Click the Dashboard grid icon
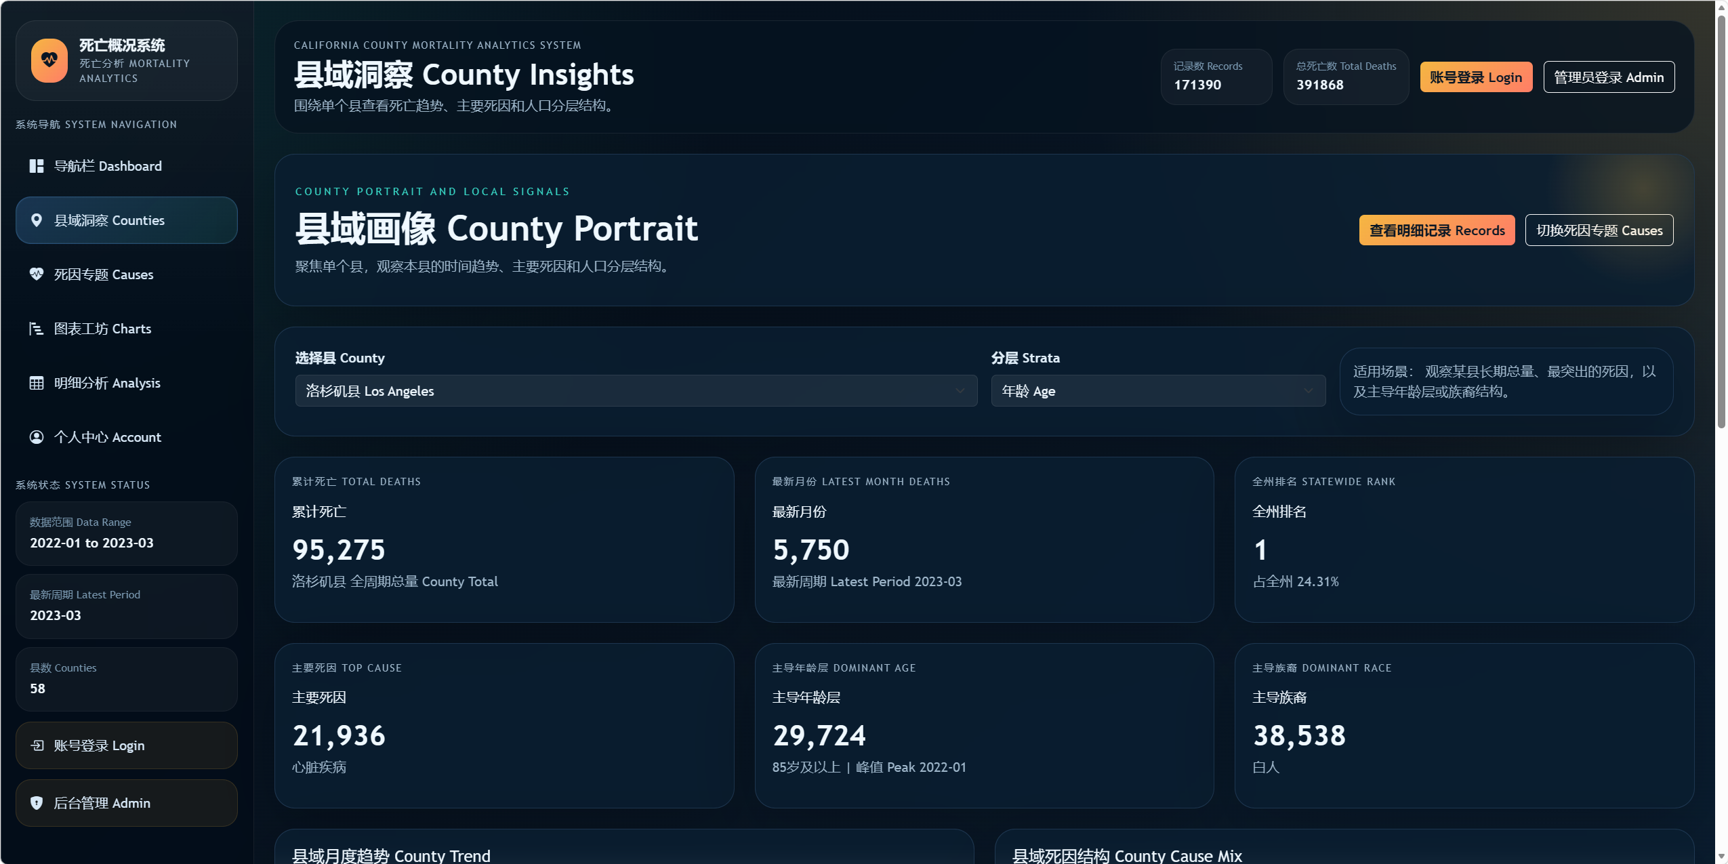Screen dimensions: 1728x864 coord(37,166)
